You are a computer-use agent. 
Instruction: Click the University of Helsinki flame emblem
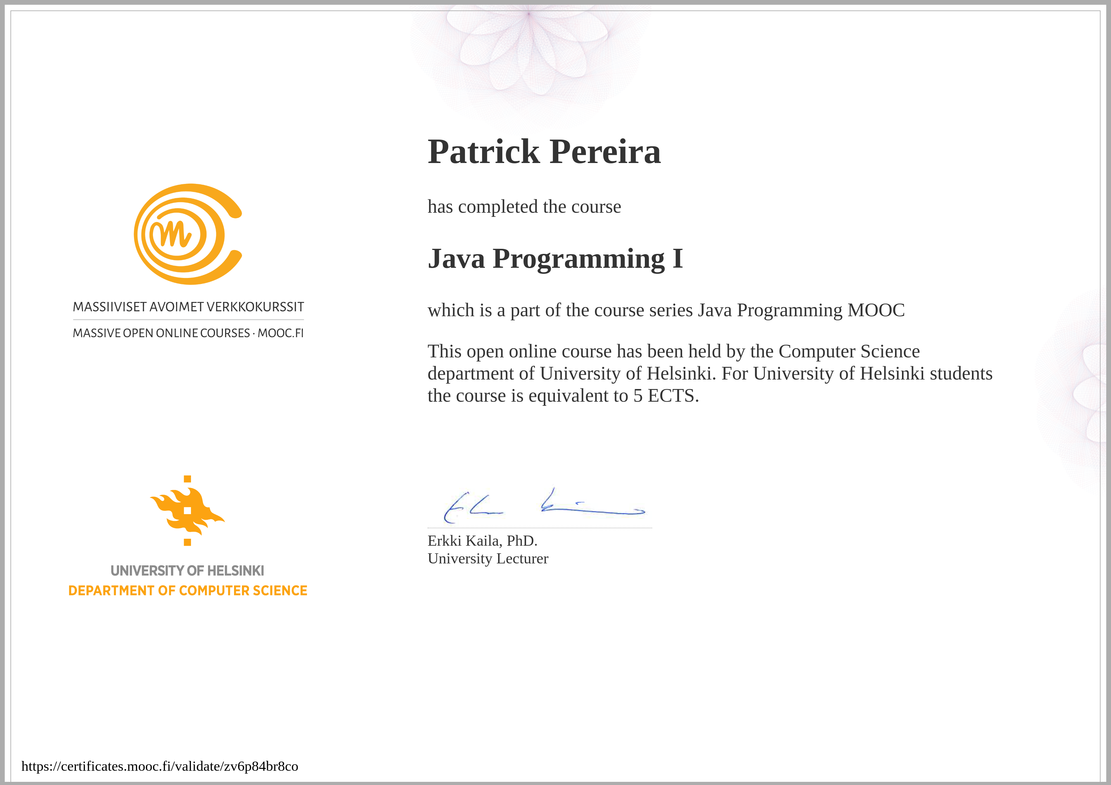(x=187, y=510)
